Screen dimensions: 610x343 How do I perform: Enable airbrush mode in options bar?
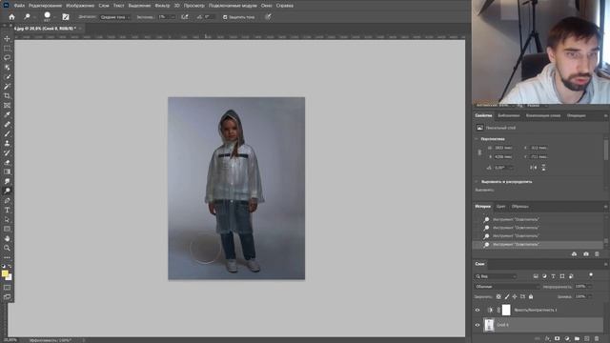185,17
